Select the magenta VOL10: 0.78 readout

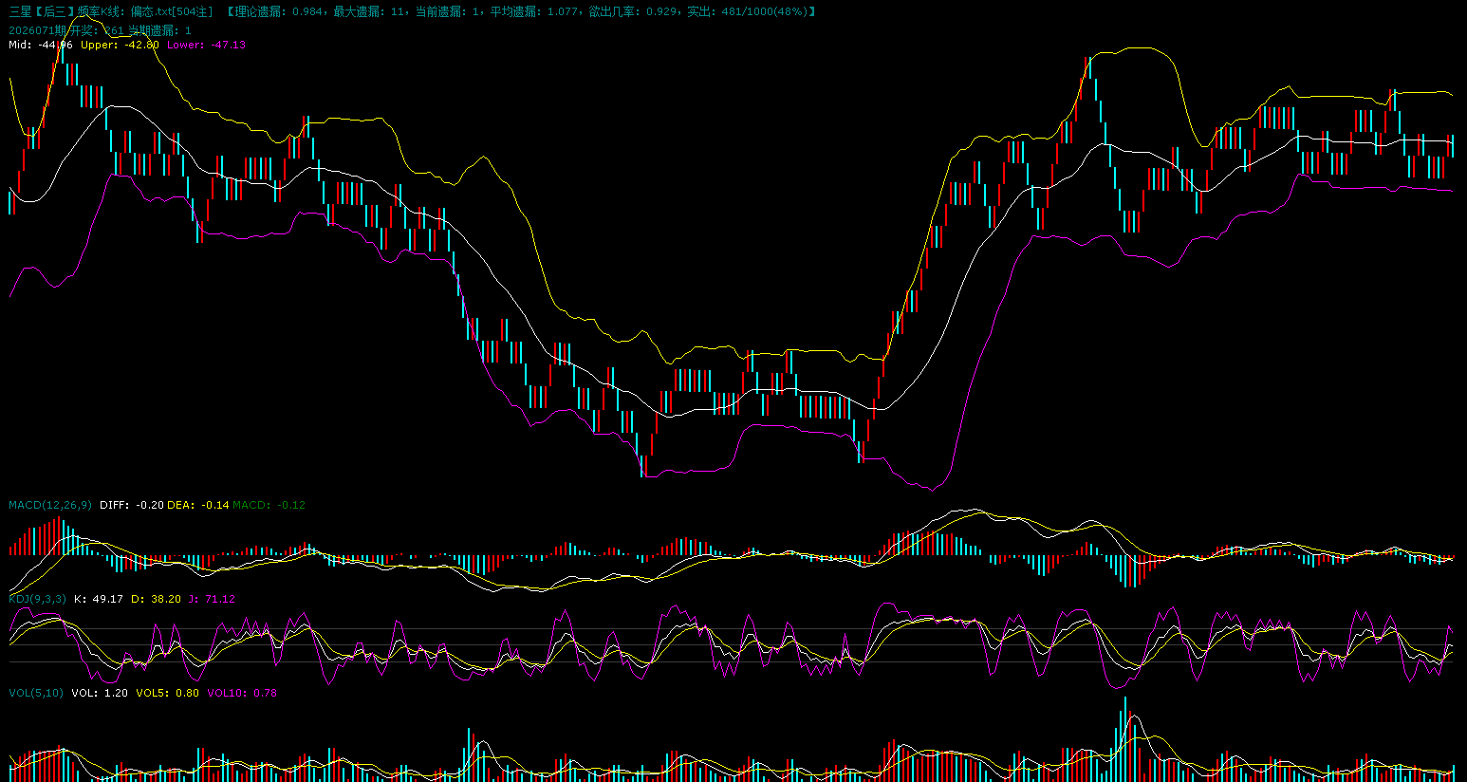pyautogui.click(x=242, y=693)
